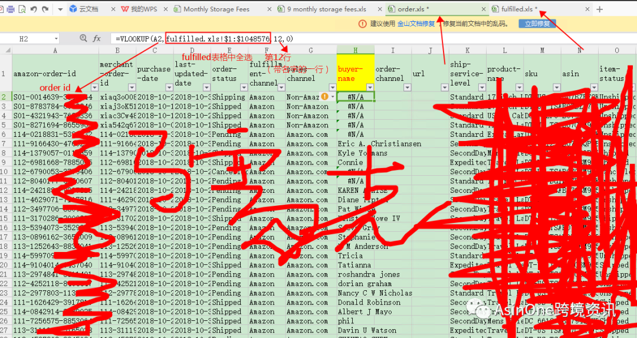Click the 金山文档修复 link
Image resolution: width=637 pixels, height=338 pixels.
(x=416, y=24)
